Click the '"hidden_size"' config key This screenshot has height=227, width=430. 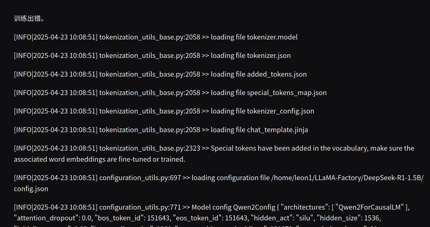click(339, 218)
